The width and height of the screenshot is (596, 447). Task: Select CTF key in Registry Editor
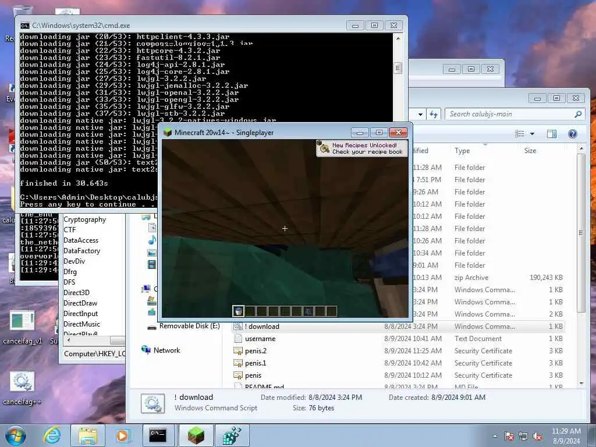point(70,230)
